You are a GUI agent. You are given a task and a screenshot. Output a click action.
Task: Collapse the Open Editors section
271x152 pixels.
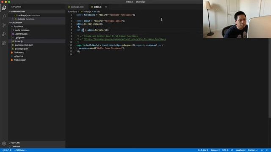point(37,11)
